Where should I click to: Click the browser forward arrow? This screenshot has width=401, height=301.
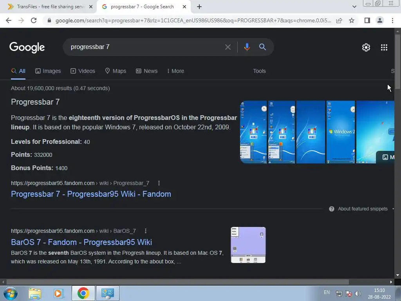click(21, 20)
